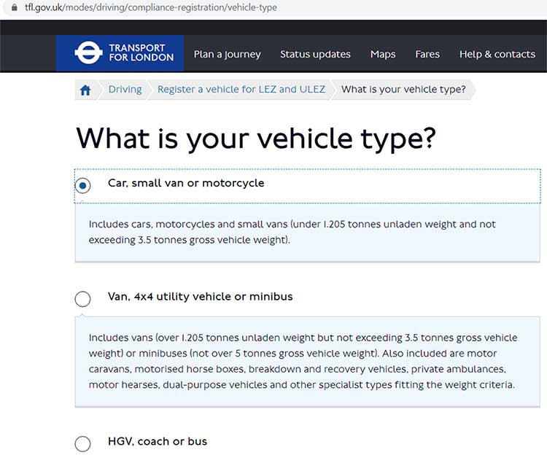Click the What is your vehicle type breadcrumb
547x455 pixels.
pos(403,89)
